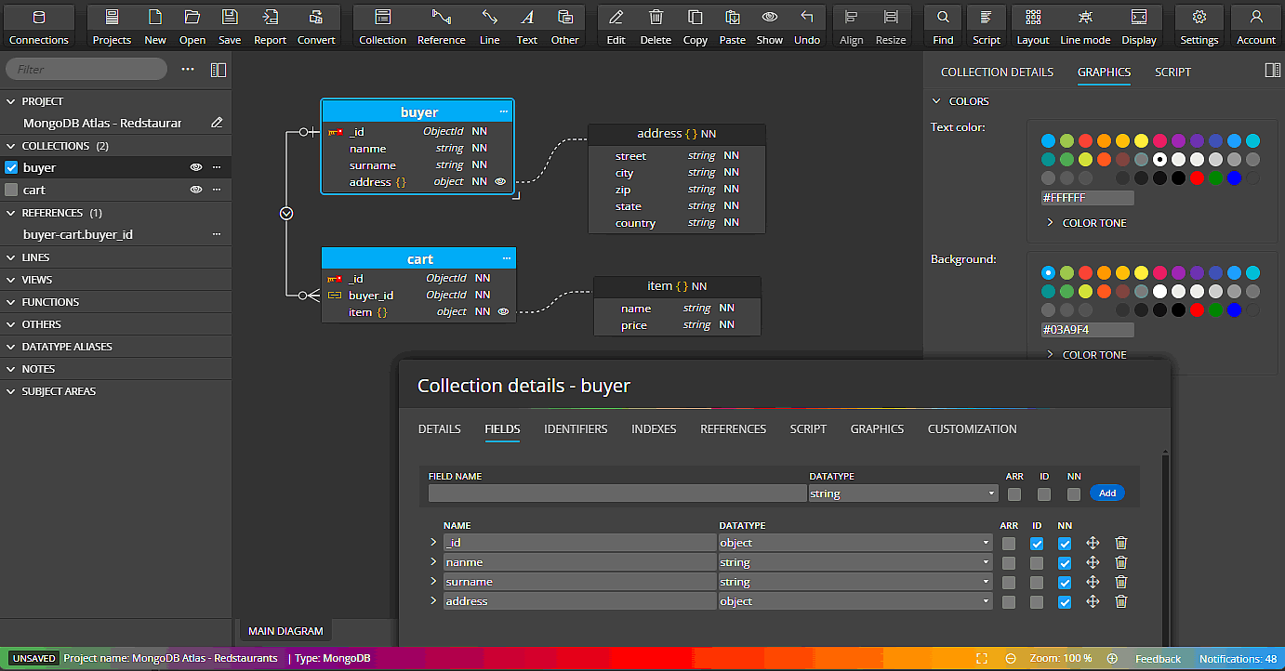Open the Script toolbar icon

(987, 26)
